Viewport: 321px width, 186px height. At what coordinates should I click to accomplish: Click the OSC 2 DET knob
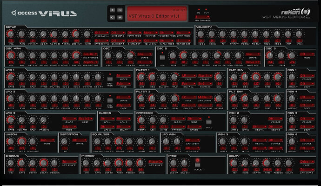pyautogui.click(x=184, y=55)
